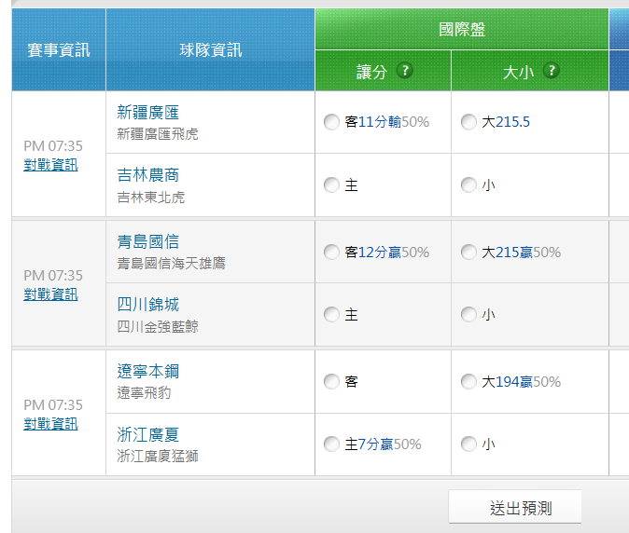Choose 小 in 吉林農商 row
The width and height of the screenshot is (629, 533).
(x=468, y=185)
